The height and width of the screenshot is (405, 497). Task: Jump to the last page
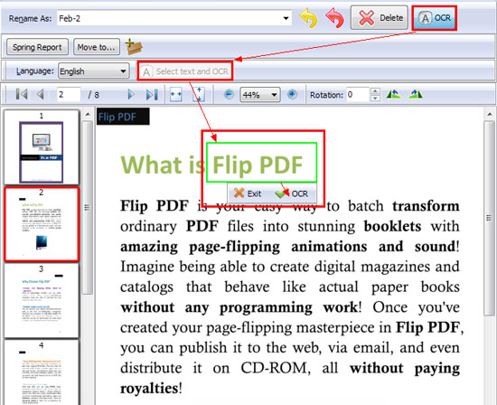tap(152, 95)
